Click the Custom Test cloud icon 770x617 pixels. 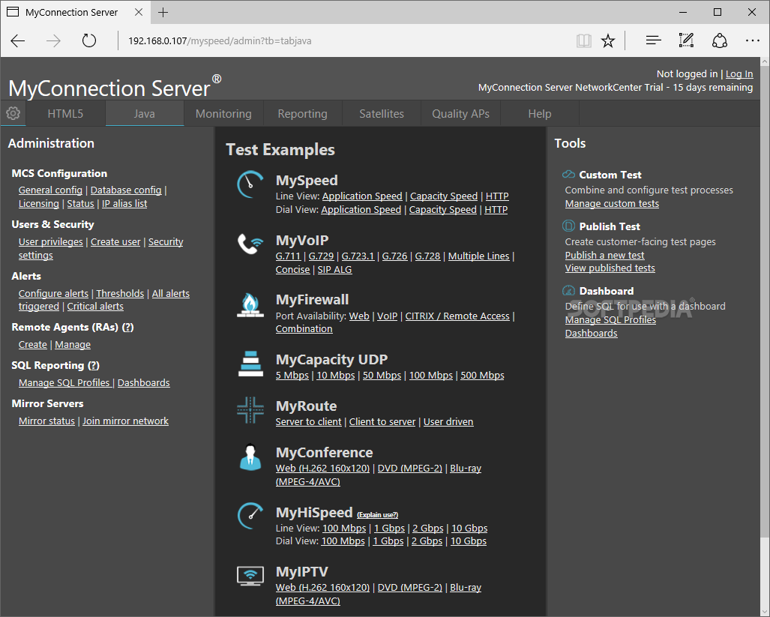(x=568, y=174)
